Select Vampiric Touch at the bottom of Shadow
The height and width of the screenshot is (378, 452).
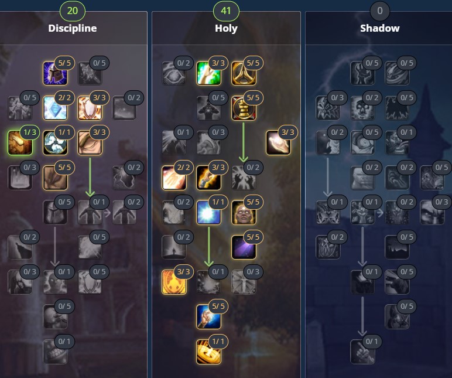(x=362, y=352)
